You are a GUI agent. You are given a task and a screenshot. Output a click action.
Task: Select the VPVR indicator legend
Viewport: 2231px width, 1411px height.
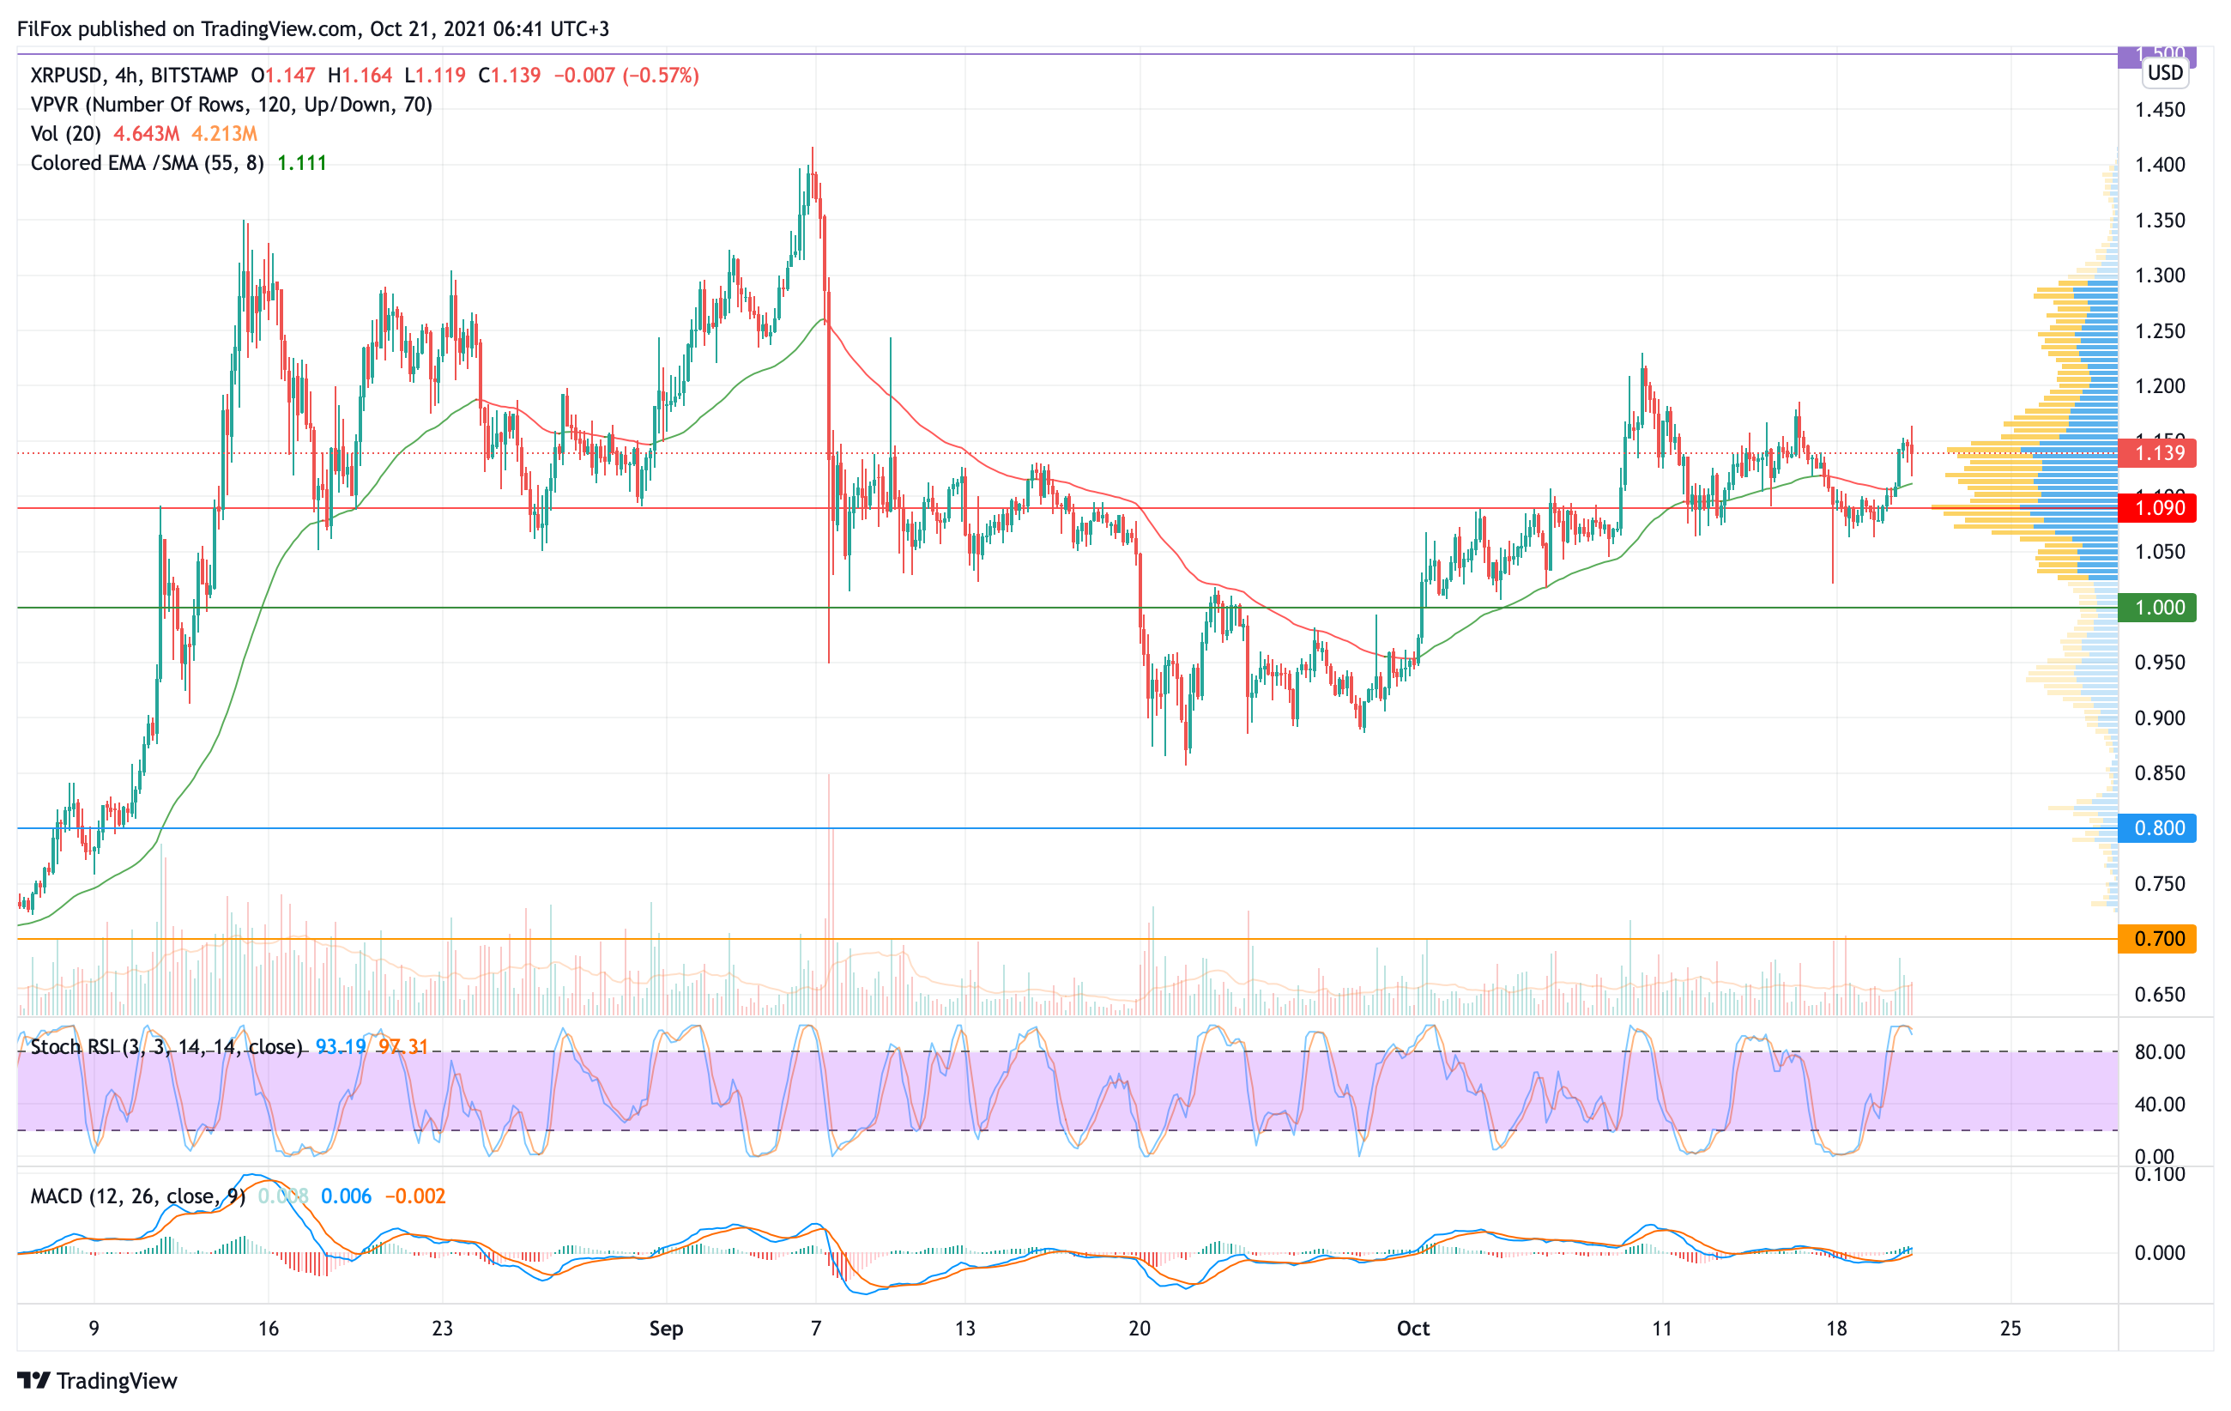pos(232,105)
